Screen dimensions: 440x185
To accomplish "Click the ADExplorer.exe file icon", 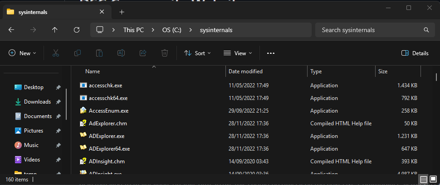I will tap(83, 136).
